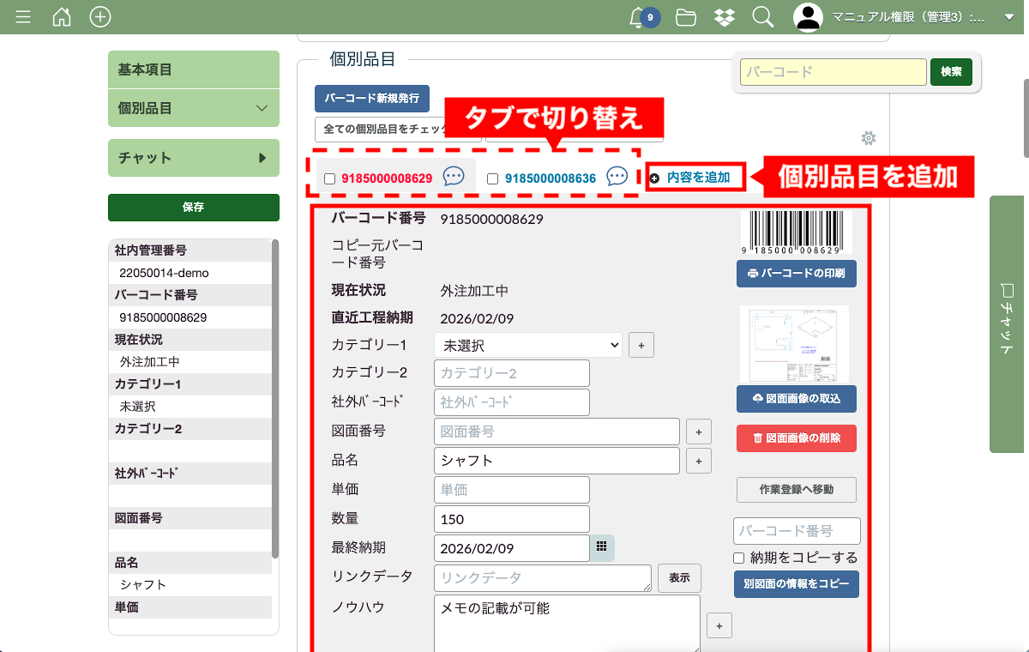The height and width of the screenshot is (652, 1029).
Task: Click the green 保存 button
Action: click(194, 207)
